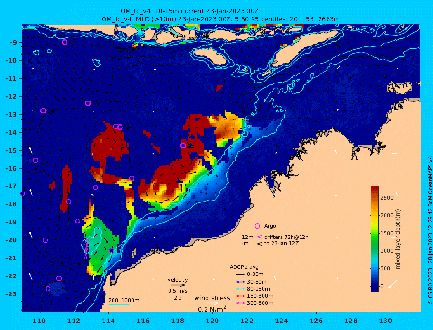This screenshot has width=433, height=330.
Task: Click the velocity scale arrow above 0.5 m/s
Action: click(178, 285)
